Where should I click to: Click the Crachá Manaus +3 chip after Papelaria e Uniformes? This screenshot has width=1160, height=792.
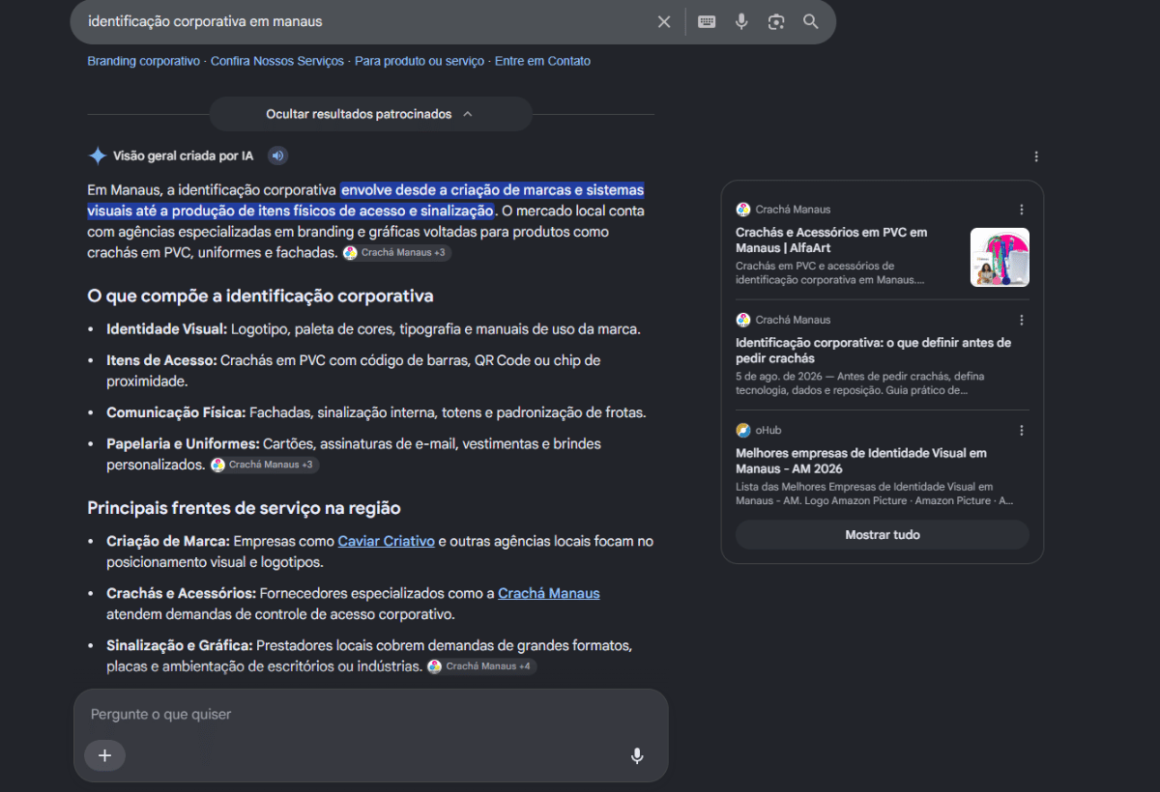264,465
